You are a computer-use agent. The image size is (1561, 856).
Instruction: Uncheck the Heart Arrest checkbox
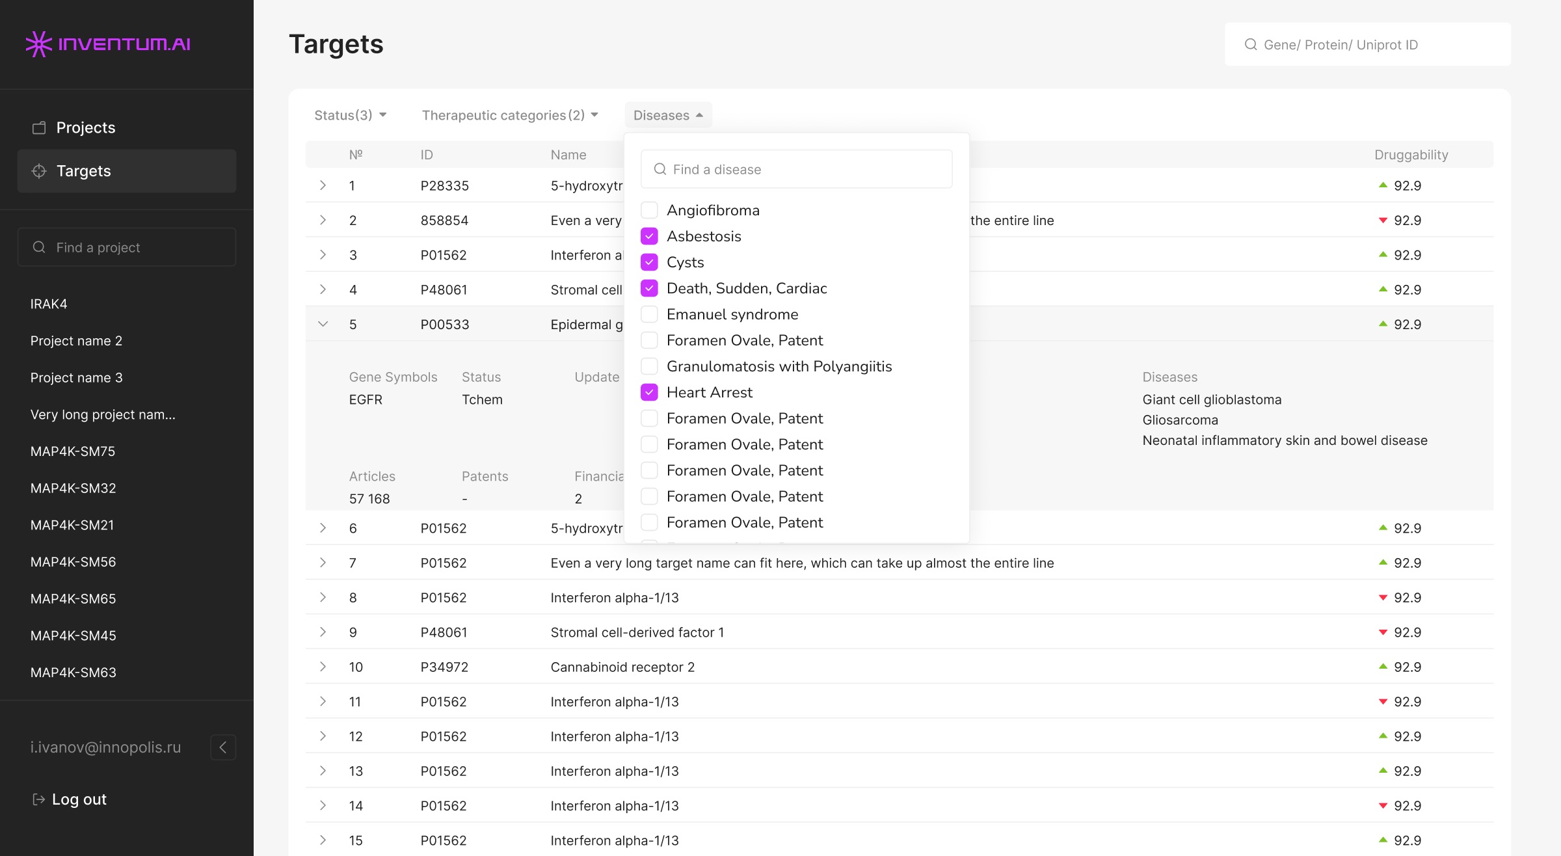click(x=649, y=392)
